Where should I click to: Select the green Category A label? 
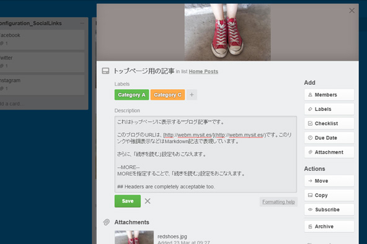[x=131, y=95]
